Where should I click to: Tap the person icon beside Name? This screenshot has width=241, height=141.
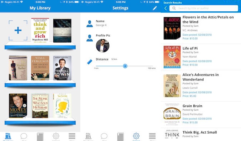(90, 24)
